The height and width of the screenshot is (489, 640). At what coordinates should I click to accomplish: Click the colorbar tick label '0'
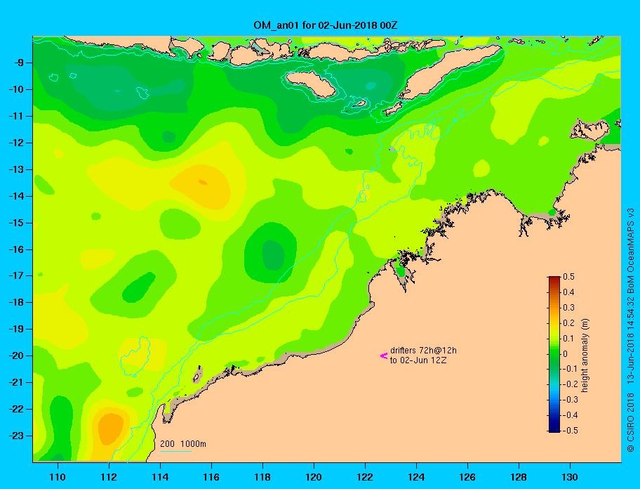[566, 354]
